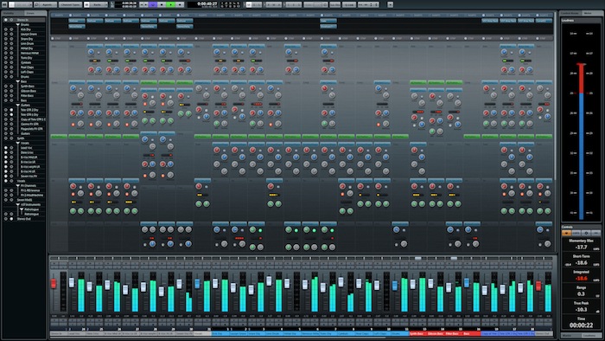Select Cymbals in the visibility list
This screenshot has height=341, width=605.
click(26, 62)
